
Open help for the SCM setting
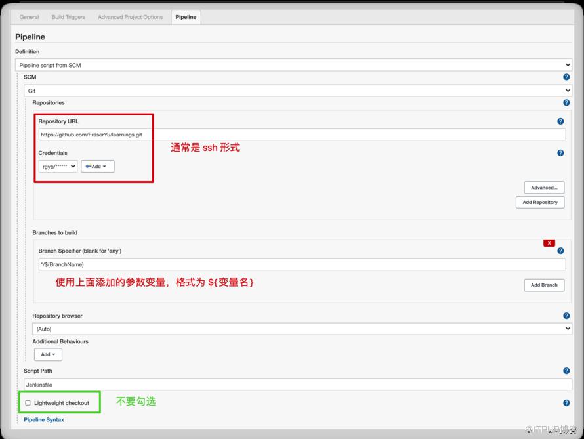pos(566,77)
